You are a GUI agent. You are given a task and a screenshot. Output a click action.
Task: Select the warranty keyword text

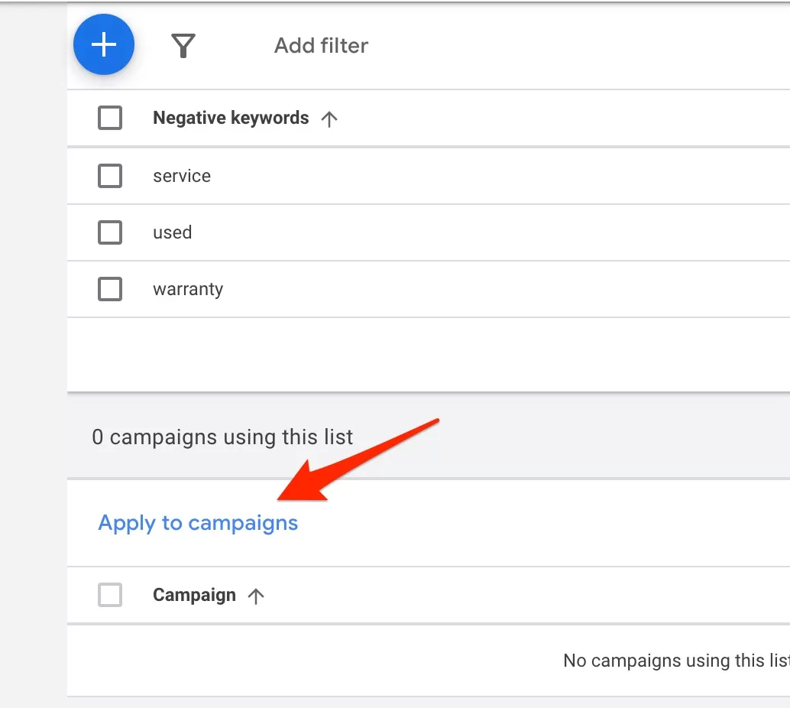pyautogui.click(x=188, y=290)
